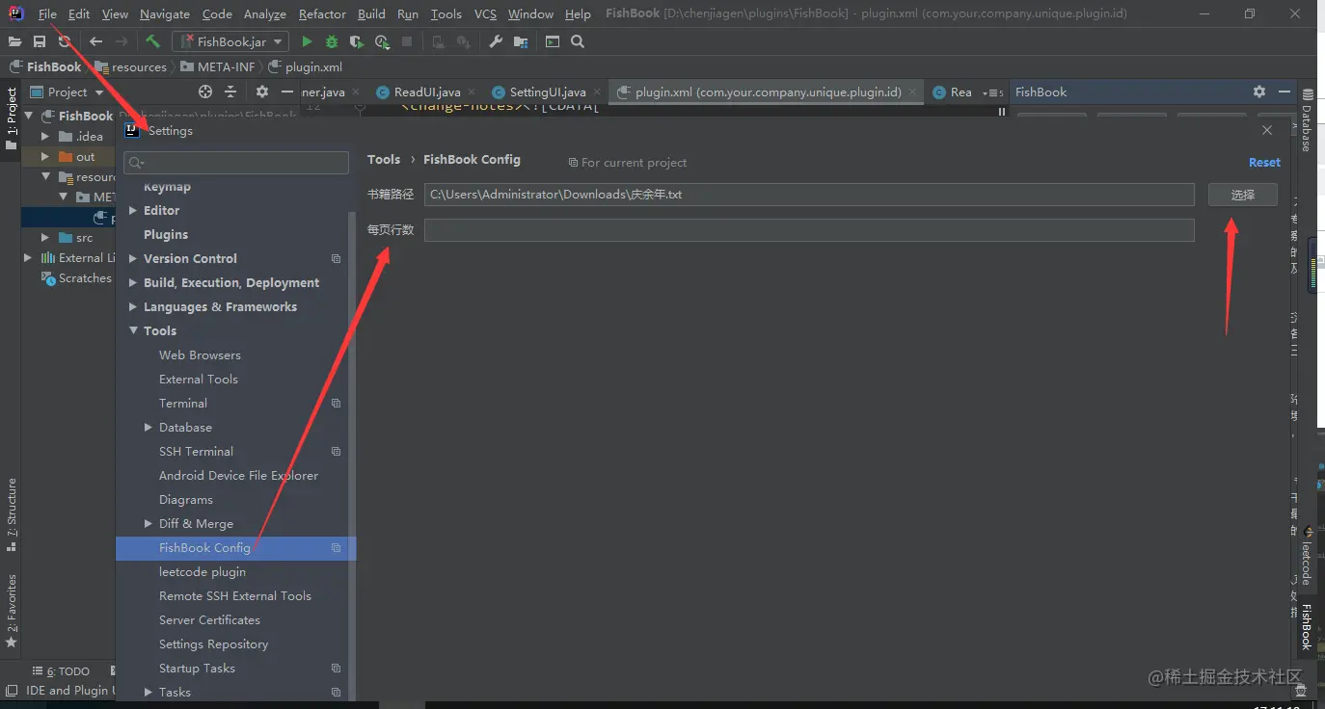Select Settings Repository item
1325x709 pixels.
(213, 643)
